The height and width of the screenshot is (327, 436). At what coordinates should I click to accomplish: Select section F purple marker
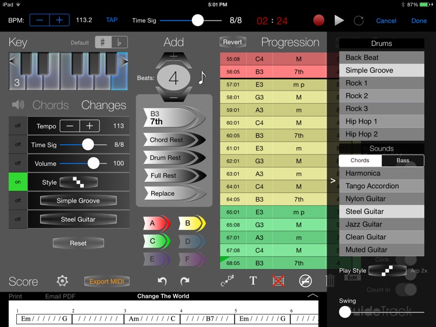(x=192, y=259)
